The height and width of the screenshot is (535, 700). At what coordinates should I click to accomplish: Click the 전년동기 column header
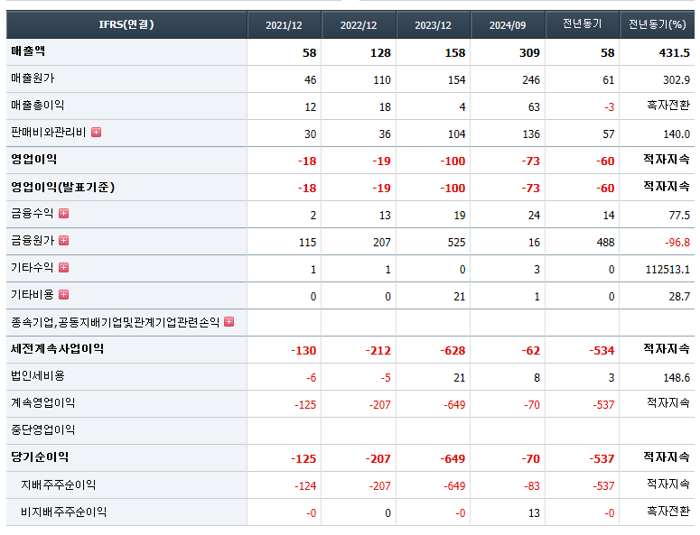(x=583, y=24)
